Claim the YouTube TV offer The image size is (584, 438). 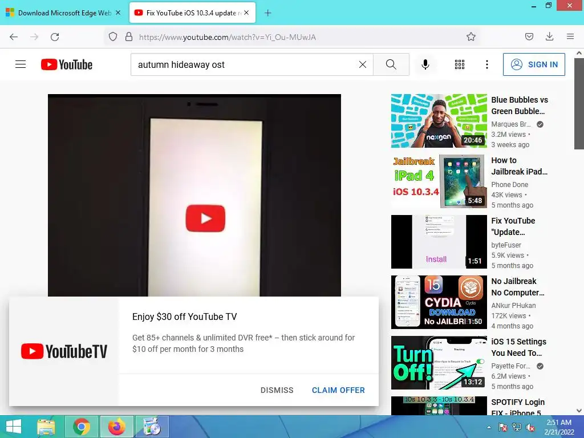[338, 390]
